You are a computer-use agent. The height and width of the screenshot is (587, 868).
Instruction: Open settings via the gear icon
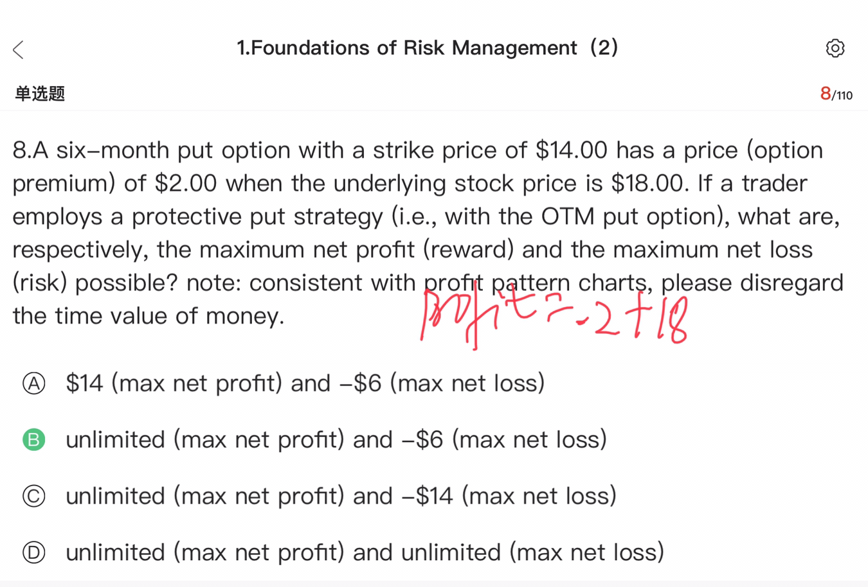(x=835, y=48)
